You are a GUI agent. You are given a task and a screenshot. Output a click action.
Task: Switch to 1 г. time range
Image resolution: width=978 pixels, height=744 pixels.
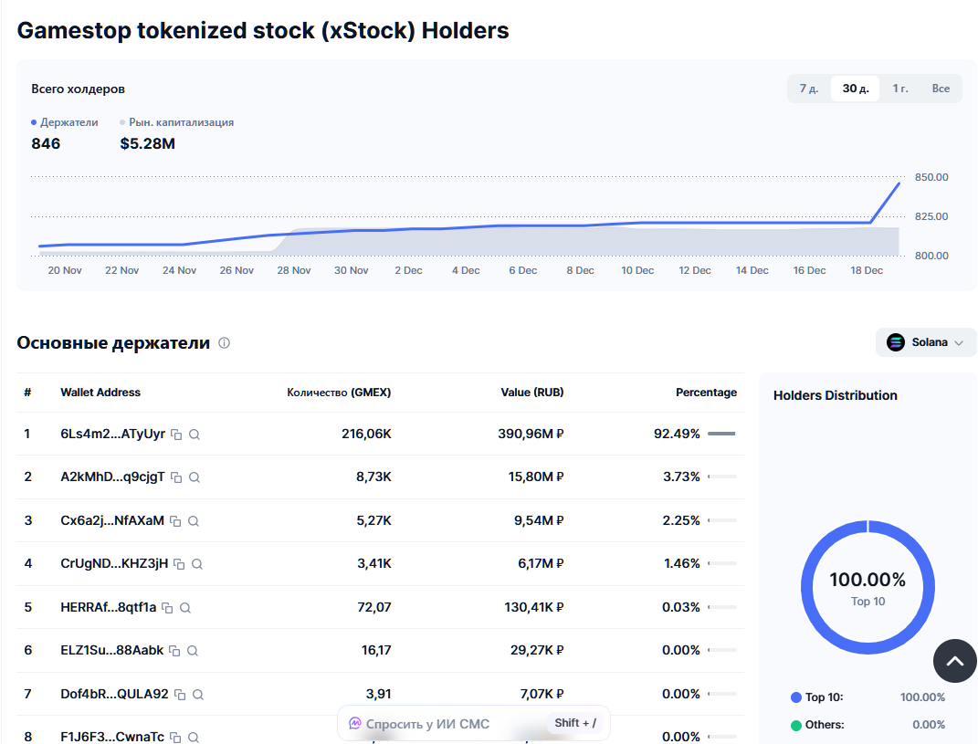(x=900, y=89)
